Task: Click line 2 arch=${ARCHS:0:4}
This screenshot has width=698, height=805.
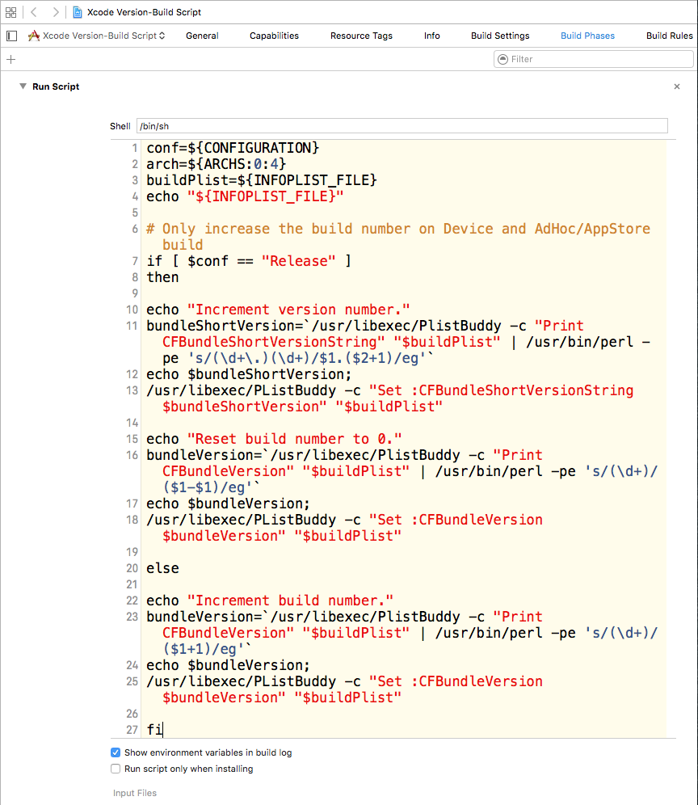Action: (216, 164)
